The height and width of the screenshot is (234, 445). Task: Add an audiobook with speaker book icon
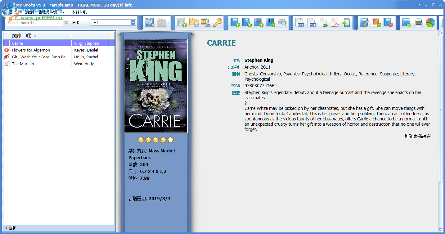(x=258, y=22)
